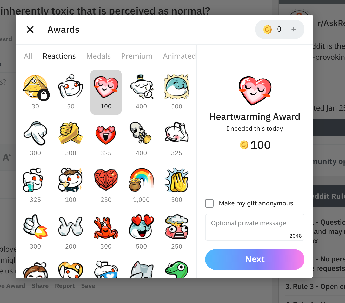Viewport: 345px width, 303px height.
Task: Open the Premium awards tab
Action: [137, 56]
